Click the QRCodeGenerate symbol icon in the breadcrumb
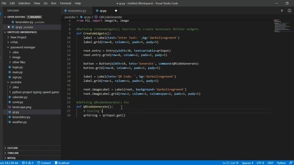Screen dimensions: 294x165 [x=96, y=17]
